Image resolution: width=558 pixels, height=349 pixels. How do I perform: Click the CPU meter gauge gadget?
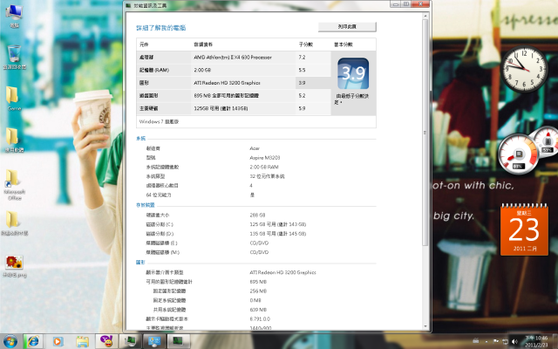(x=518, y=154)
